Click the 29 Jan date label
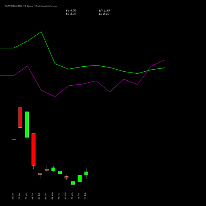Image resolution: width=206 pixels, height=206 pixels. click(19, 196)
